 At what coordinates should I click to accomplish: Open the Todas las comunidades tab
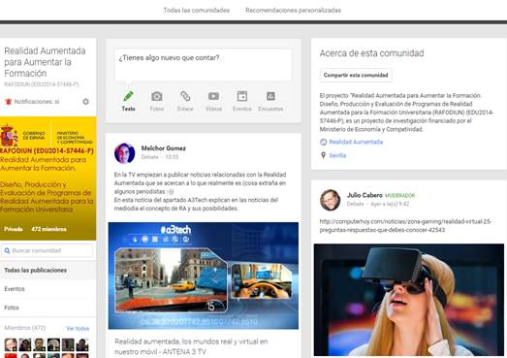tap(196, 11)
